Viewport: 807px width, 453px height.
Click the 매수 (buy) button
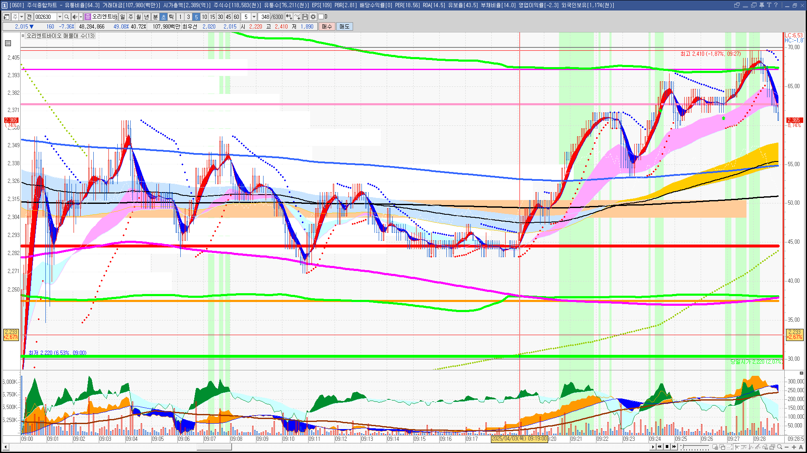click(327, 26)
